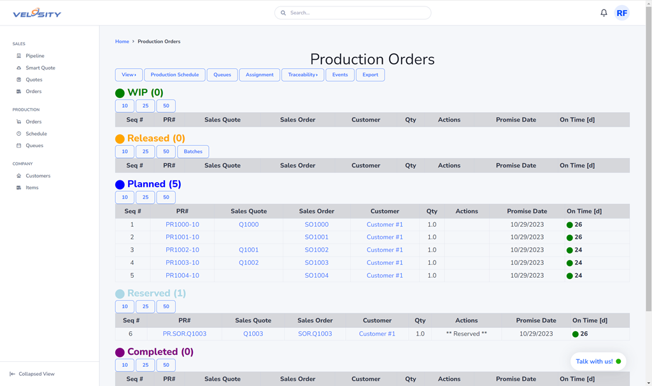652x386 pixels.
Task: Click the Velosity logo
Action: pos(37,13)
